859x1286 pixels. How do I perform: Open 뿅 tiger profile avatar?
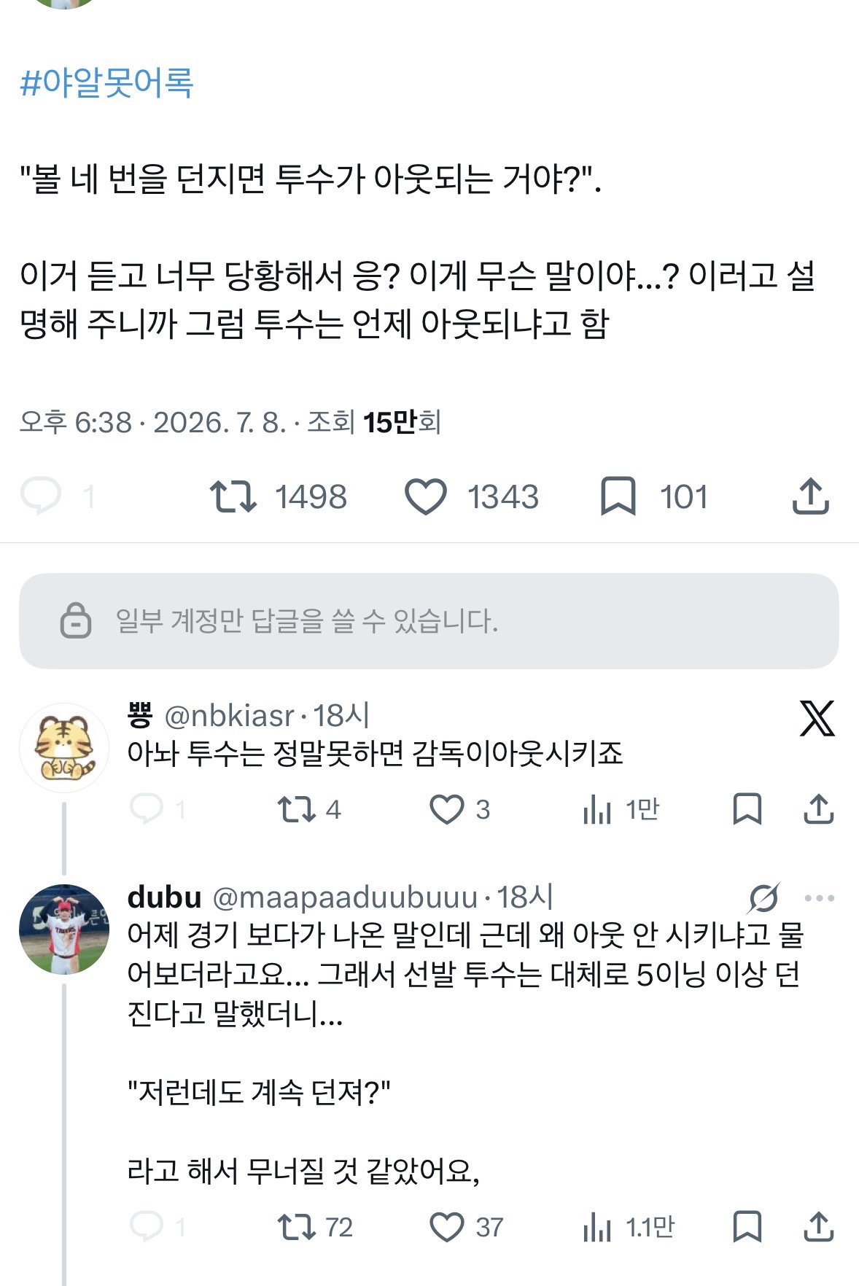pos(64,748)
